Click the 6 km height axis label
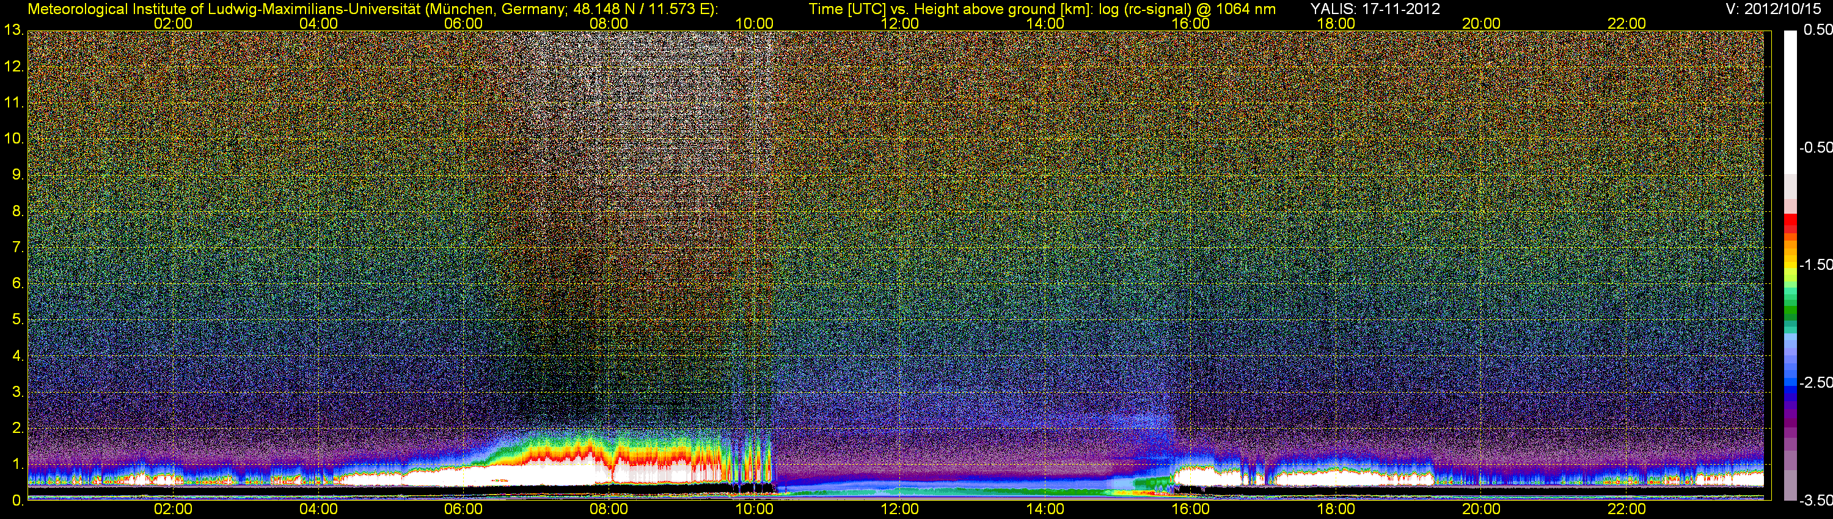 (18, 284)
